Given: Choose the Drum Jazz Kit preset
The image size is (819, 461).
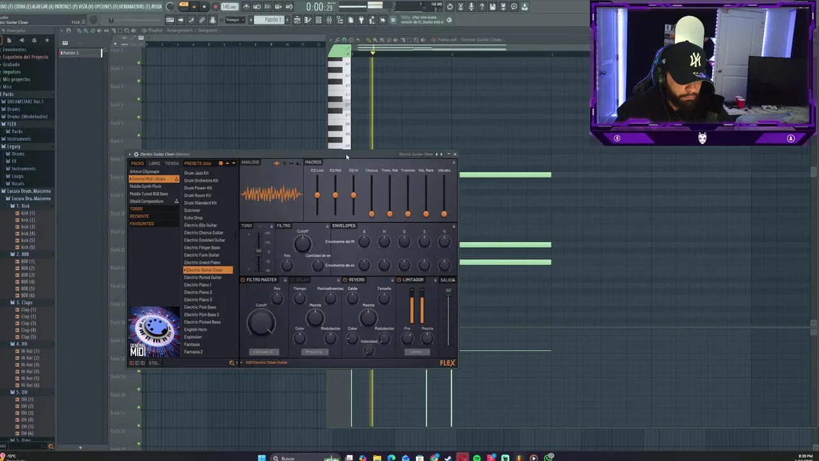Looking at the screenshot, I should point(196,173).
